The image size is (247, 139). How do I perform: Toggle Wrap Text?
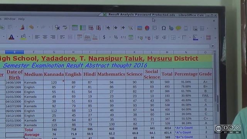click(63, 37)
